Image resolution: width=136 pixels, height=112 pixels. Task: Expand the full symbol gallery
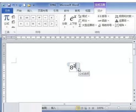click(56, 25)
